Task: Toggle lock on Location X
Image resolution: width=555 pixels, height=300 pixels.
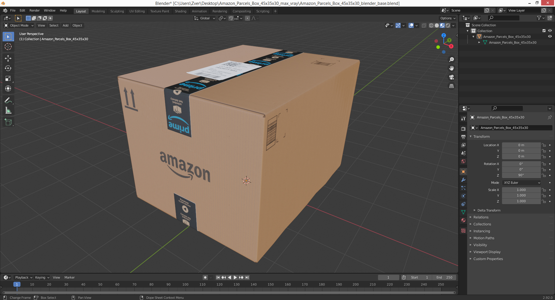Action: [544, 145]
